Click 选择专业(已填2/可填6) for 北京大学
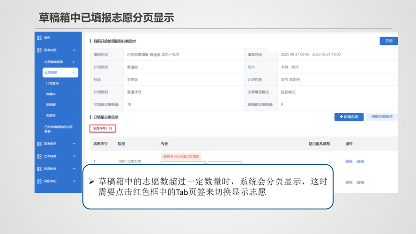416x234 pixels. coord(181,156)
